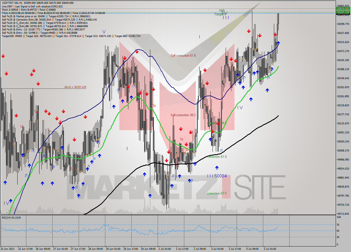Select price axis value 50515.620

(x=343, y=42)
